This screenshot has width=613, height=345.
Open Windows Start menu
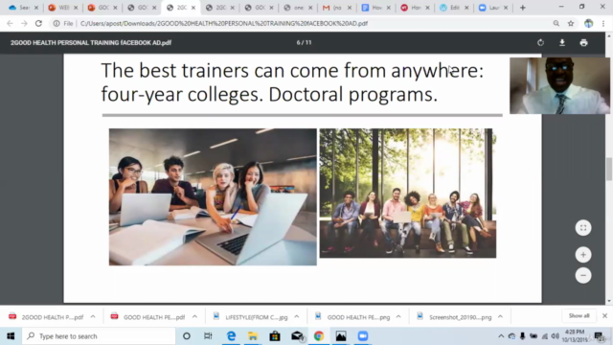11,336
